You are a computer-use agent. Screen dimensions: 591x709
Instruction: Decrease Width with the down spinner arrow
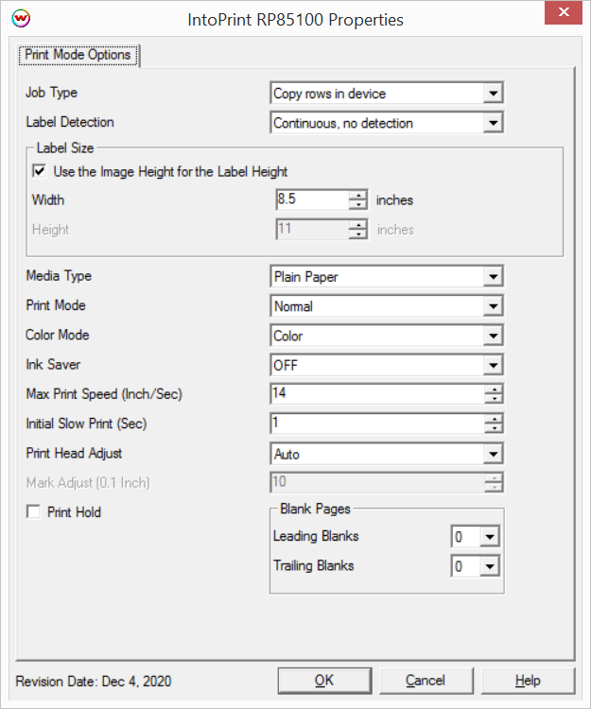point(358,204)
